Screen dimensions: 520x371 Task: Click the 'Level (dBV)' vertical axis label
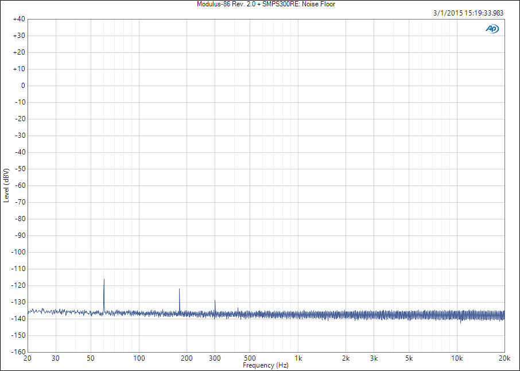tap(6, 185)
